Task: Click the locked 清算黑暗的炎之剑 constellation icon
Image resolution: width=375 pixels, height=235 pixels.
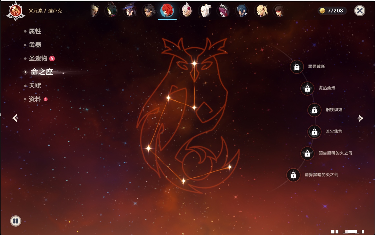Action: point(293,175)
